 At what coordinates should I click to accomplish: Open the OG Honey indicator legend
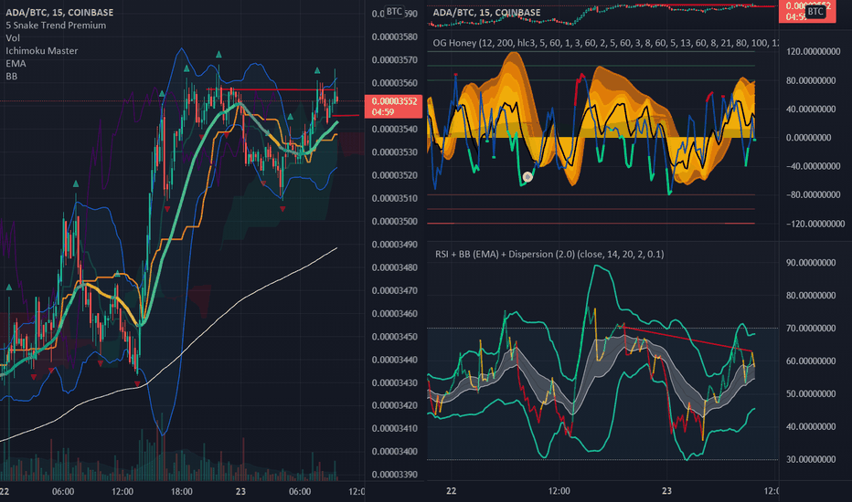(x=605, y=43)
